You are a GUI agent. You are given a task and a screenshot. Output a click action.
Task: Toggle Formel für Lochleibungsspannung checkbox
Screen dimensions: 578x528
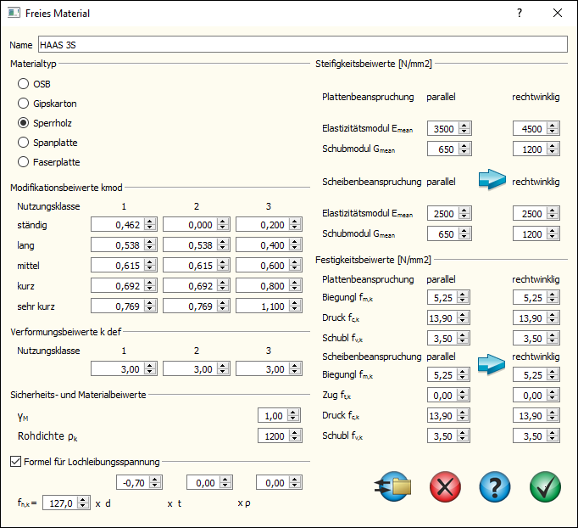click(x=16, y=461)
